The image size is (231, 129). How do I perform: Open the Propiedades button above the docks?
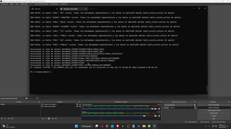[x=30, y=99]
